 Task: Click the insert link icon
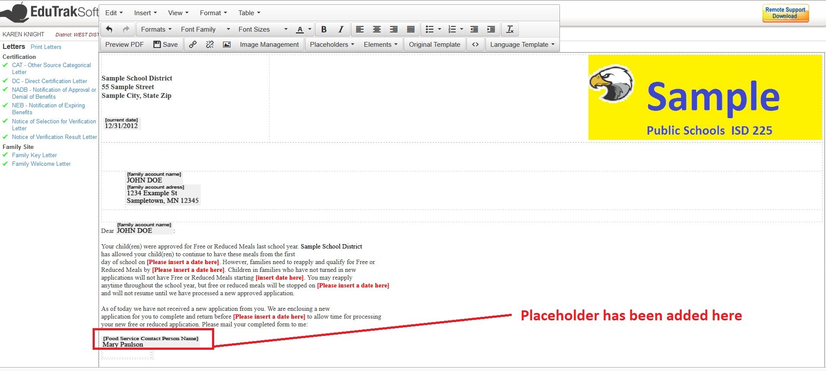click(193, 45)
